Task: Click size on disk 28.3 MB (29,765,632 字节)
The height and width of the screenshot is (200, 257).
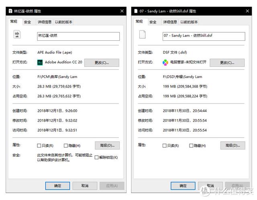Action: click(59, 96)
